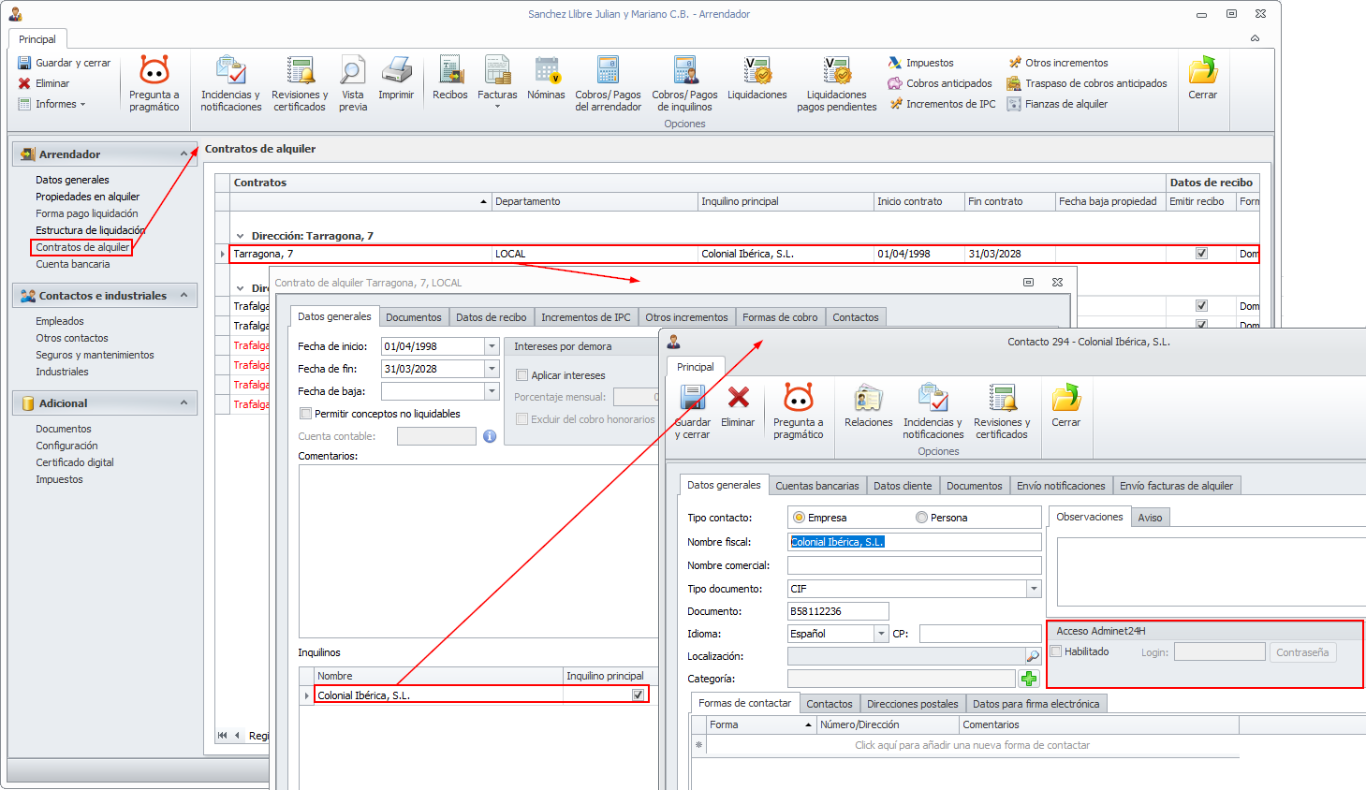Click Incrementos de IPC in ribbon

point(942,104)
